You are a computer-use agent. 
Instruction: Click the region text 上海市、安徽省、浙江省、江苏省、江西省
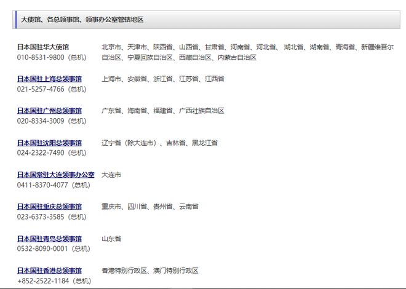163,79
